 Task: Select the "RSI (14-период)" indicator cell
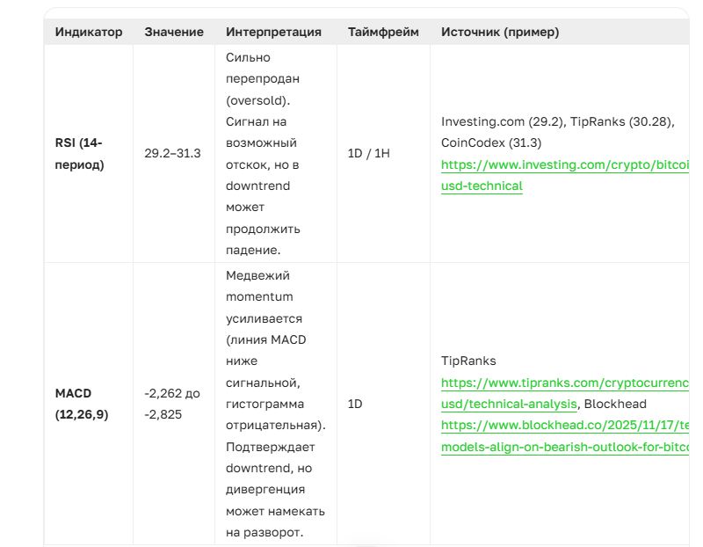80,153
